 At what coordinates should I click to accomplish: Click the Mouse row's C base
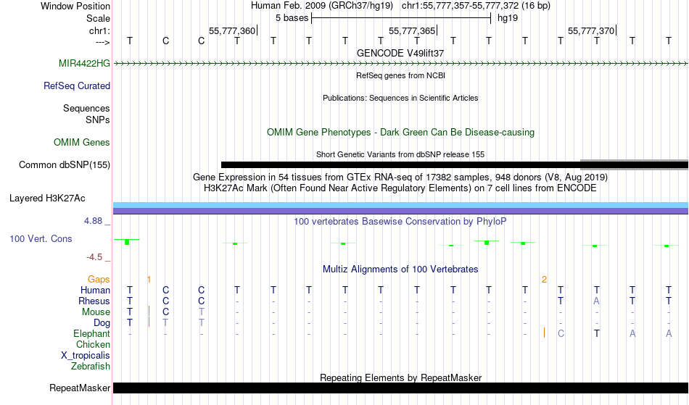pyautogui.click(x=165, y=312)
